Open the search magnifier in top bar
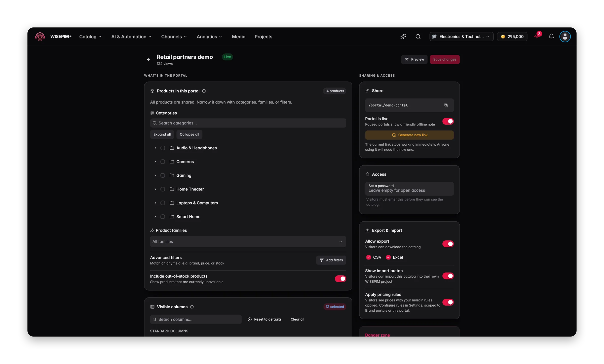Viewport: 604px width, 364px height. pos(418,37)
